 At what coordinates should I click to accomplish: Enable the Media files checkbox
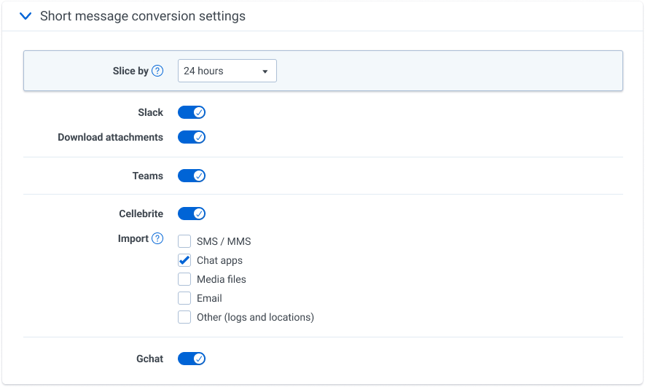(184, 279)
